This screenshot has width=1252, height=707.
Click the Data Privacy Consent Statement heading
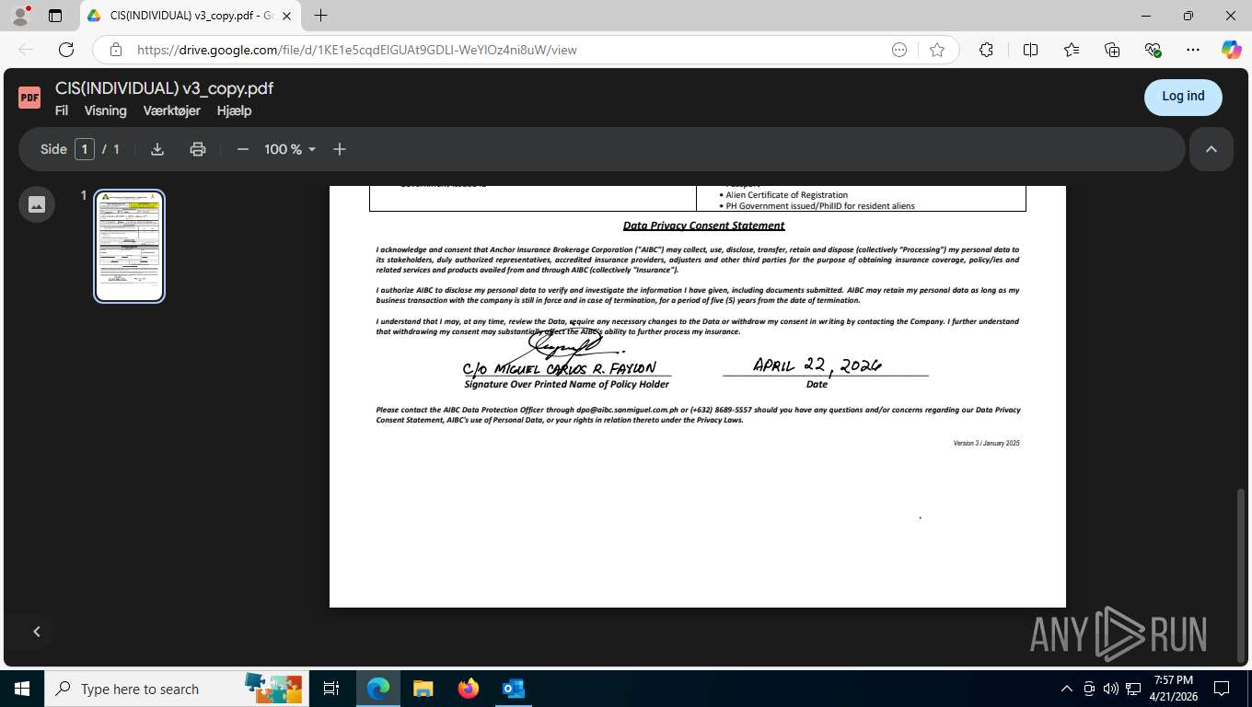(703, 226)
